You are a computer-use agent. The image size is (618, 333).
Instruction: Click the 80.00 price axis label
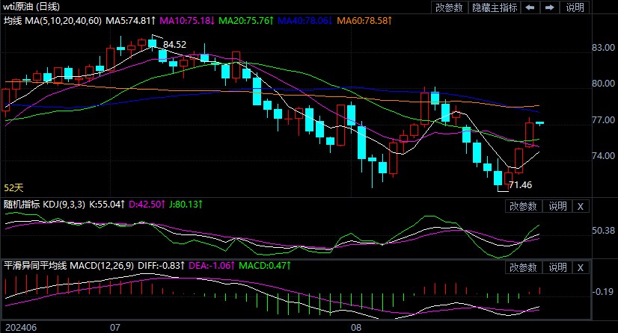603,84
